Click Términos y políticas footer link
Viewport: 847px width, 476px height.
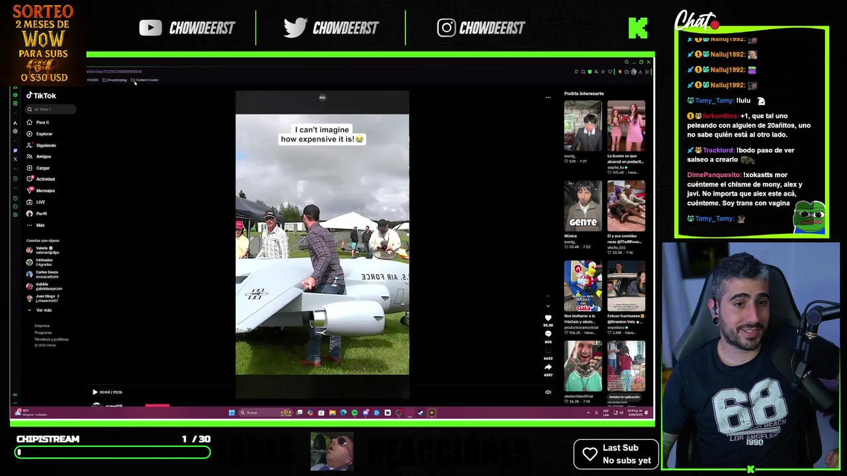(x=52, y=339)
